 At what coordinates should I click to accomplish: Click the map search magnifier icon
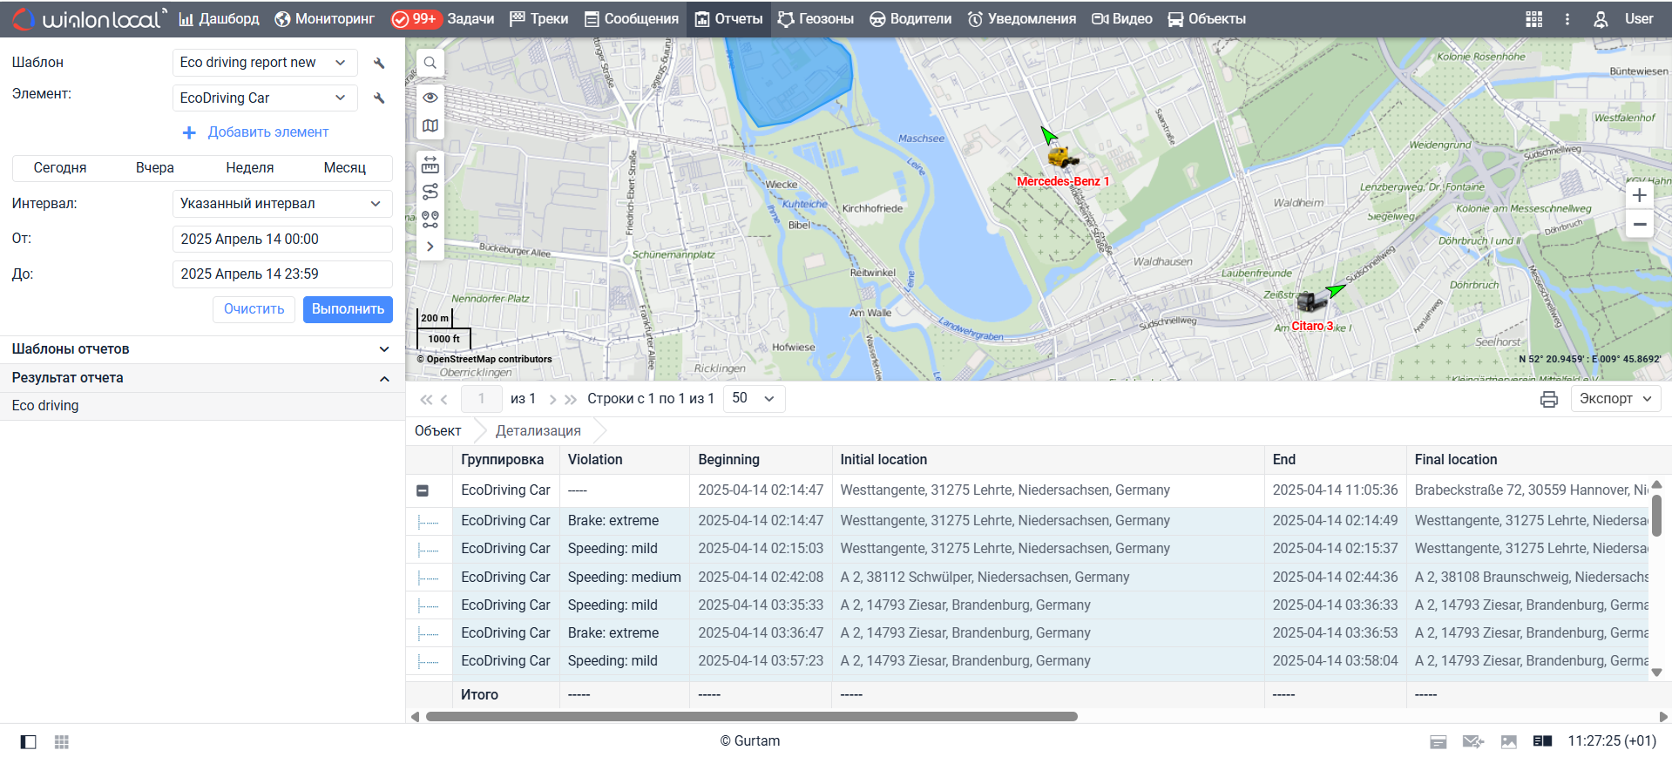430,63
